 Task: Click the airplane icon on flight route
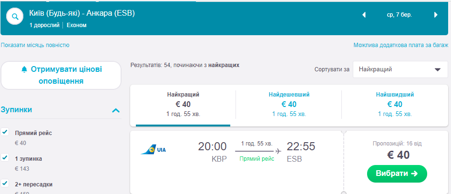[x=278, y=151]
